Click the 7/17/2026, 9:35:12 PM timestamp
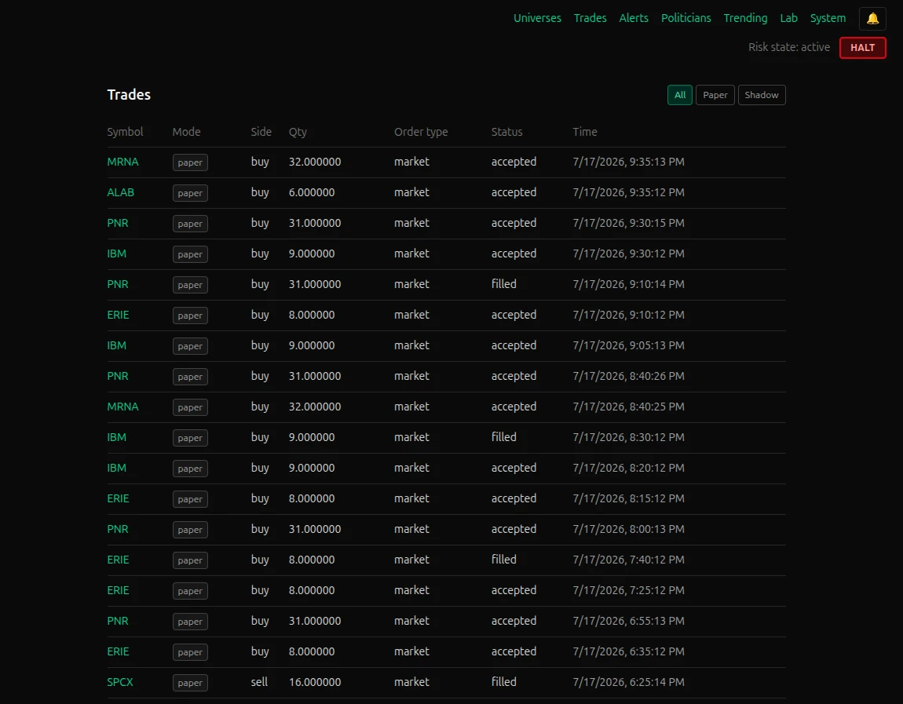This screenshot has width=903, height=704. [628, 192]
